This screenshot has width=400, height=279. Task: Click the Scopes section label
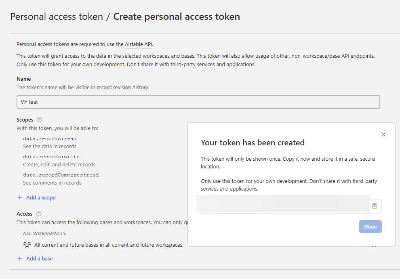[x=25, y=120]
